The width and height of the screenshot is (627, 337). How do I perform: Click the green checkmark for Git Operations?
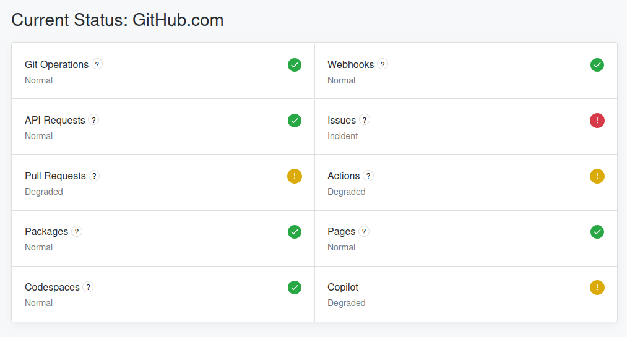pos(295,65)
